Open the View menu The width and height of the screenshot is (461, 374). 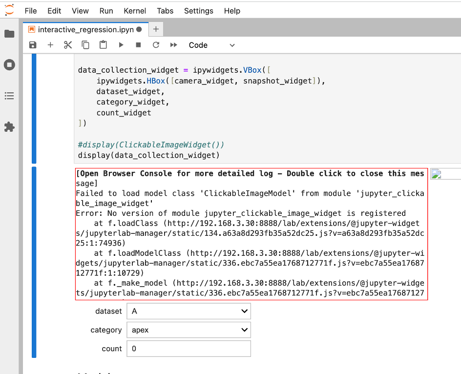(80, 11)
